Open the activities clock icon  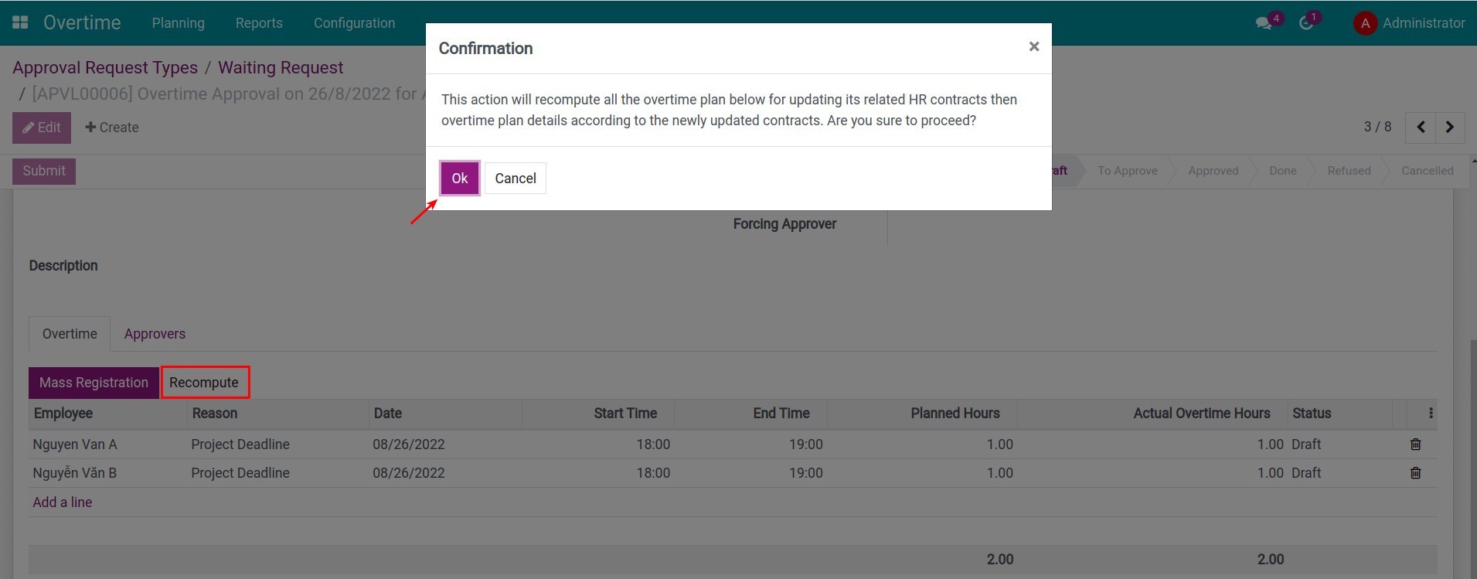coord(1306,23)
